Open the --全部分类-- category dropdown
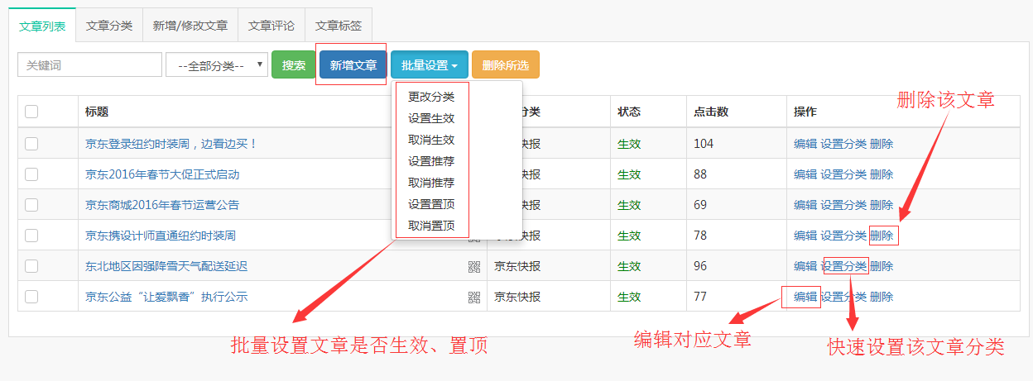Screen dimensions: 1033x381 217,65
